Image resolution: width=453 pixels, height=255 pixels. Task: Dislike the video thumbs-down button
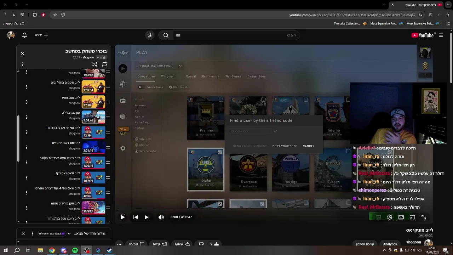pyautogui.click(x=201, y=244)
